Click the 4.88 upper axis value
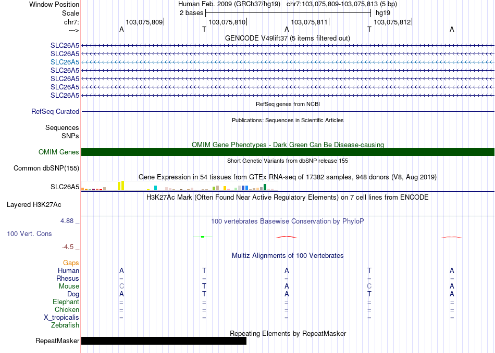 coord(67,221)
